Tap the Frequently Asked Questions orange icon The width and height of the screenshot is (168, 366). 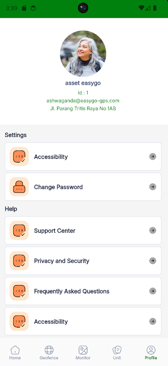click(19, 291)
